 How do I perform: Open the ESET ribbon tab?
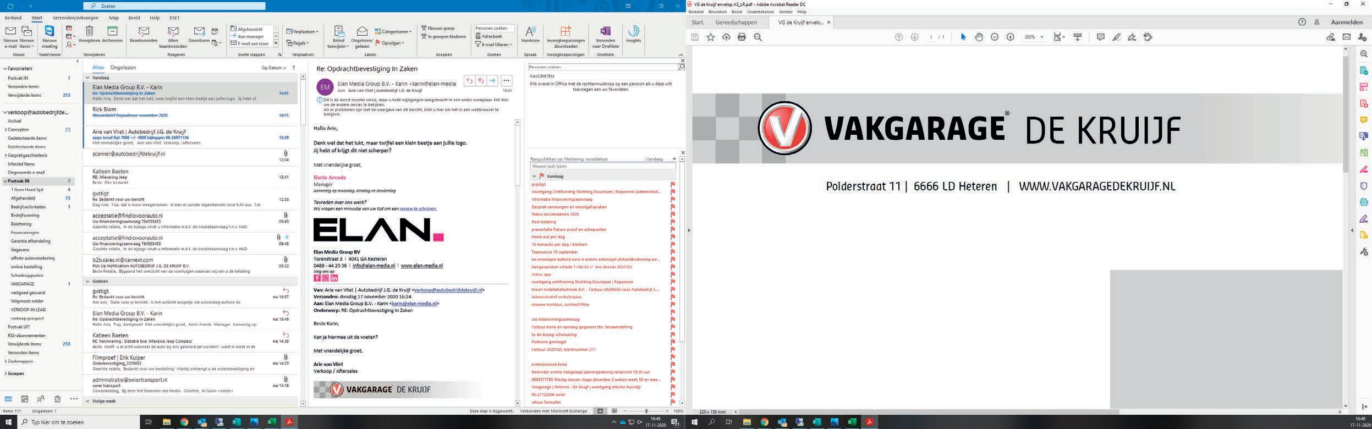174,18
